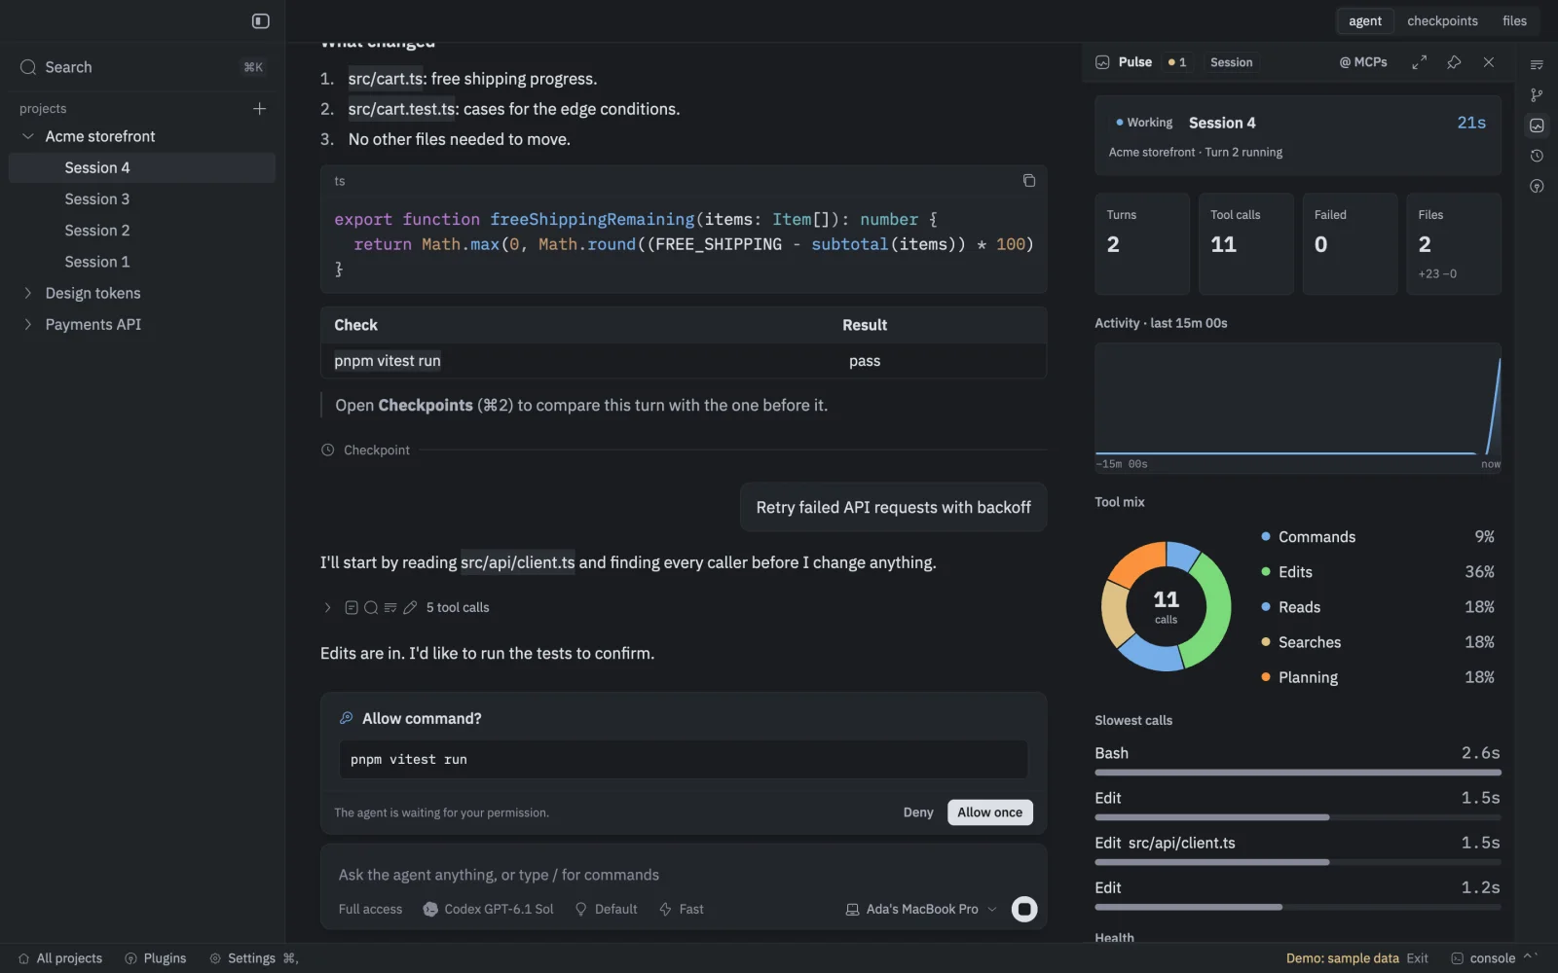
Task: Click the Bash slowest-call duration bar
Action: (x=1297, y=773)
